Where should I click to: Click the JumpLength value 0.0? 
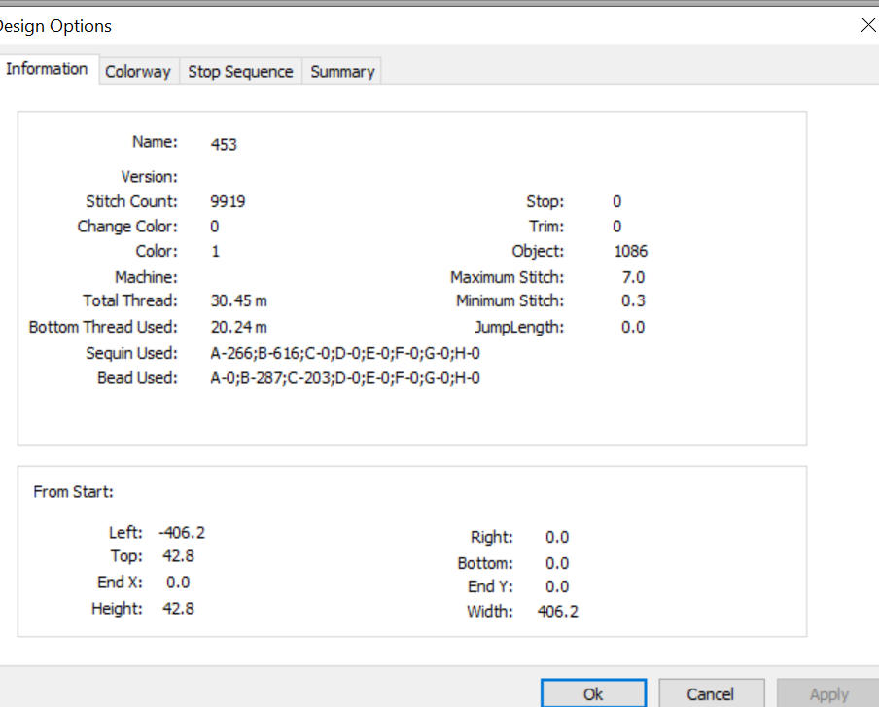coord(633,328)
